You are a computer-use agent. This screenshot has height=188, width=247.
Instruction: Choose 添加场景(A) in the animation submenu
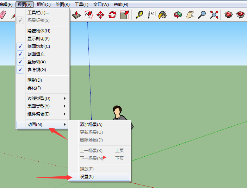point(99,125)
